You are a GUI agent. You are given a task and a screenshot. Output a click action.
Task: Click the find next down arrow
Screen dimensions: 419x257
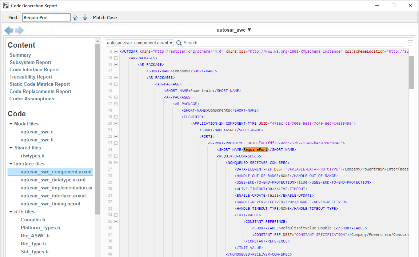(x=85, y=17)
